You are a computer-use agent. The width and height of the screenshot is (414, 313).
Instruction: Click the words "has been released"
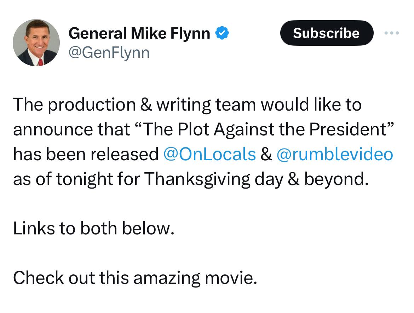pos(86,154)
